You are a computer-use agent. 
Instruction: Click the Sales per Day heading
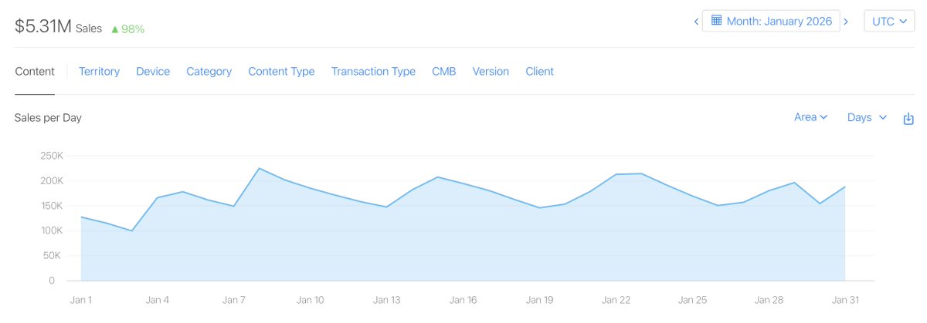tap(48, 118)
